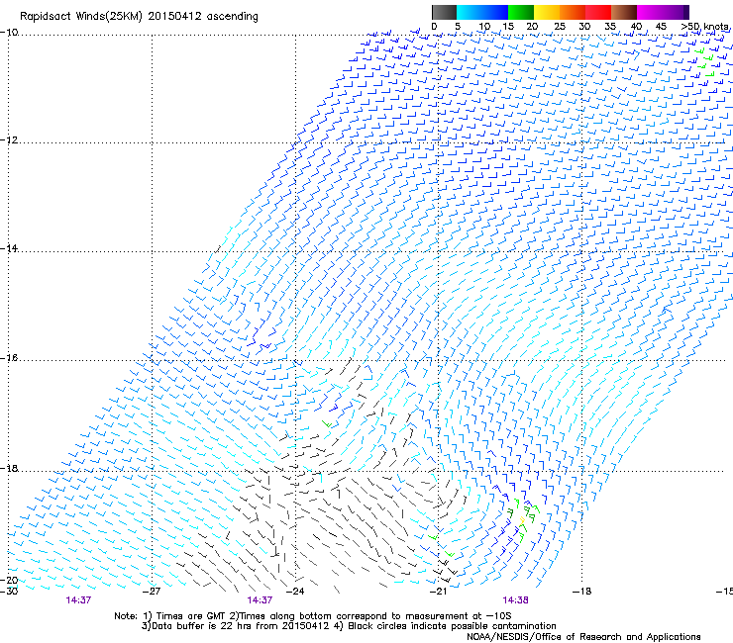Select the note line starting 'Note: 1) Times are GMT'

(313, 616)
